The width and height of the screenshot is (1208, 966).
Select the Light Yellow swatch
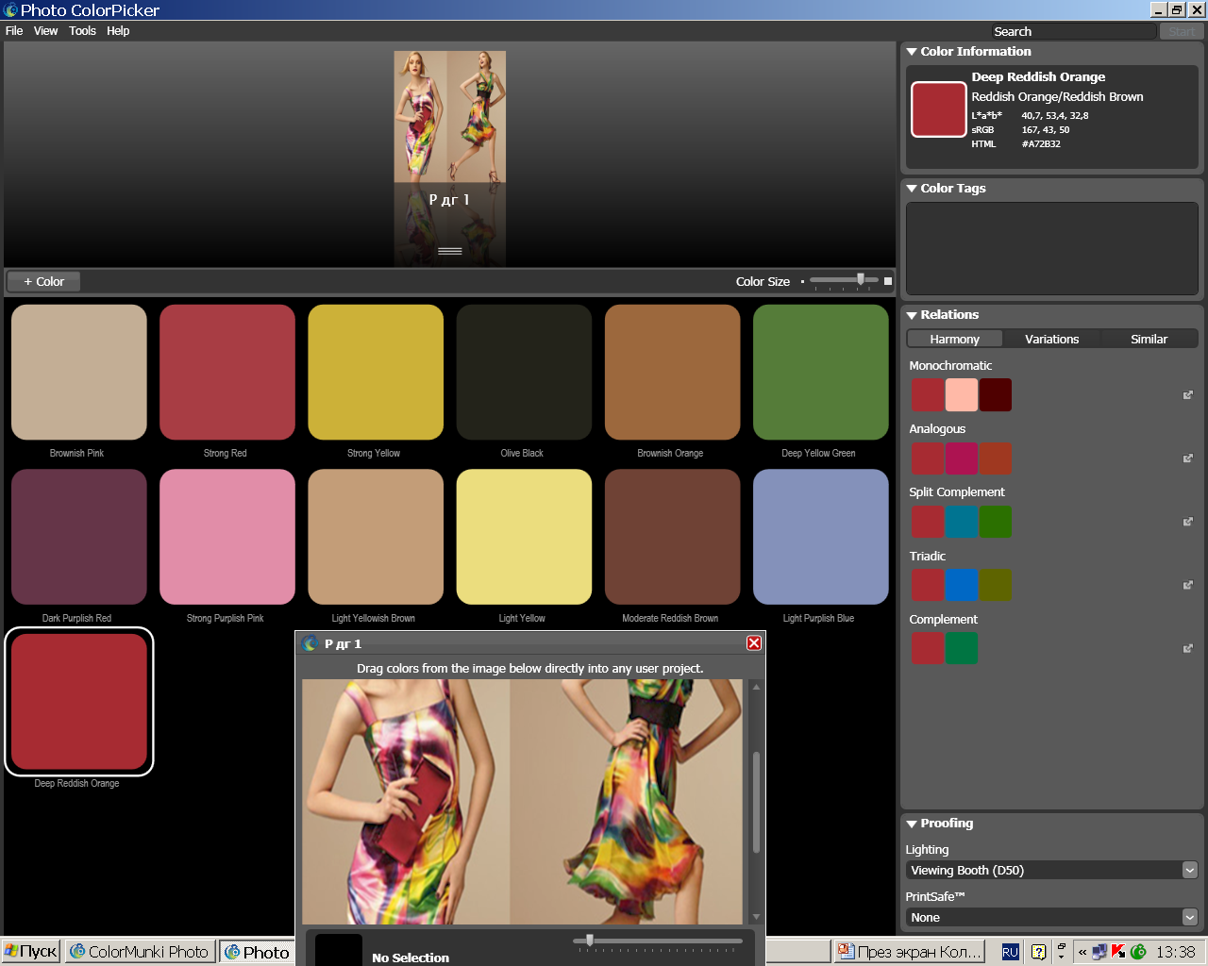524,537
